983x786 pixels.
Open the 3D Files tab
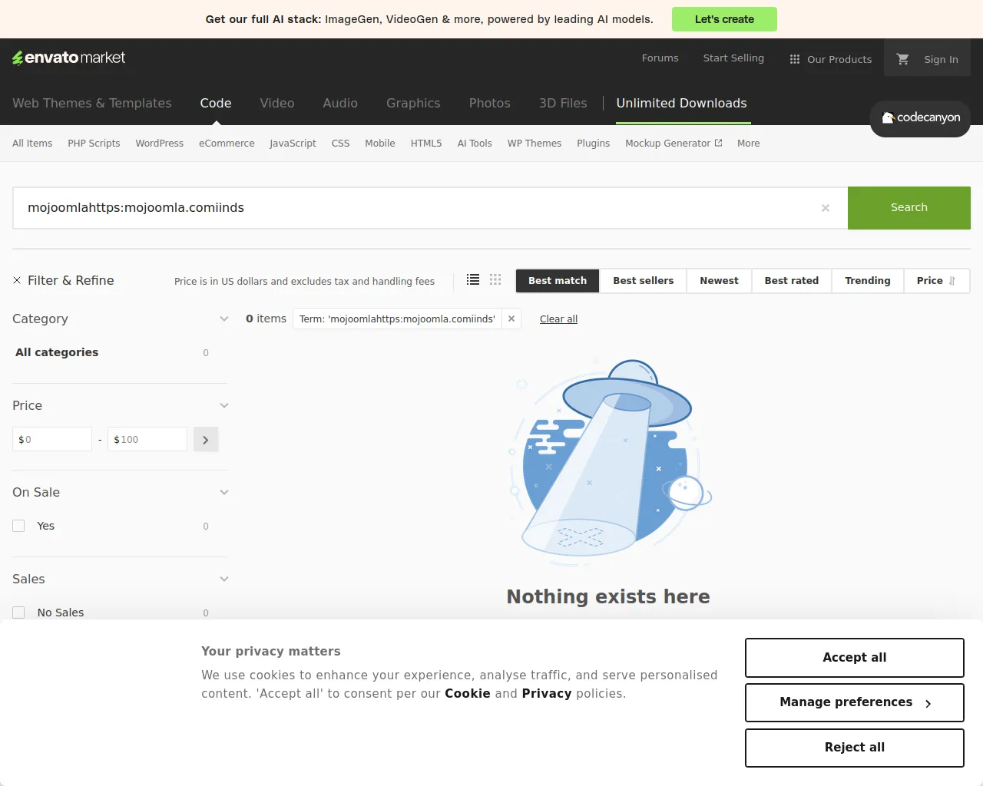coord(563,103)
